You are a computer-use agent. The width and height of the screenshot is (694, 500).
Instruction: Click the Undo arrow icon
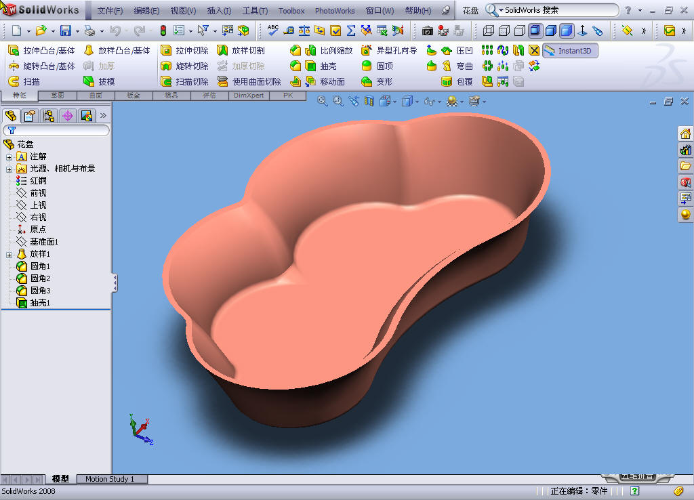115,30
